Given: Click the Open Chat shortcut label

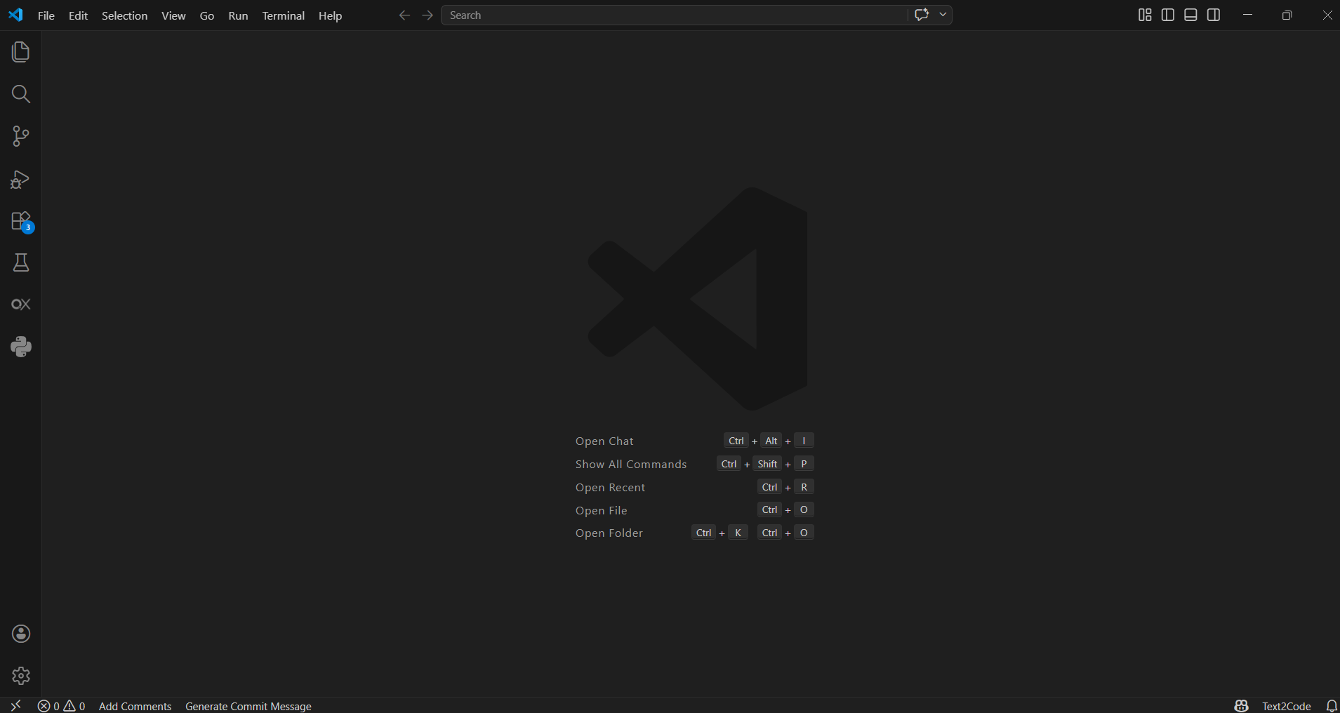Looking at the screenshot, I should click(x=604, y=441).
